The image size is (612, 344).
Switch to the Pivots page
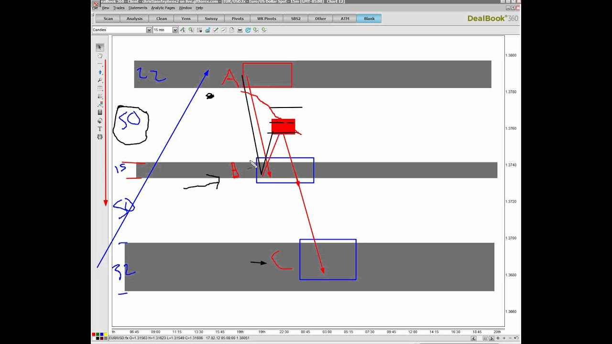click(x=238, y=19)
